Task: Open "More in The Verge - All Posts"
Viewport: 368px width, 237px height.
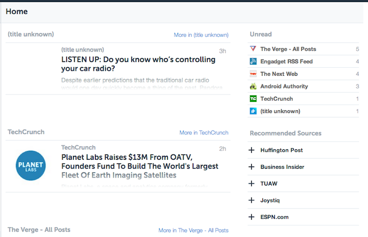Action: pos(193,231)
